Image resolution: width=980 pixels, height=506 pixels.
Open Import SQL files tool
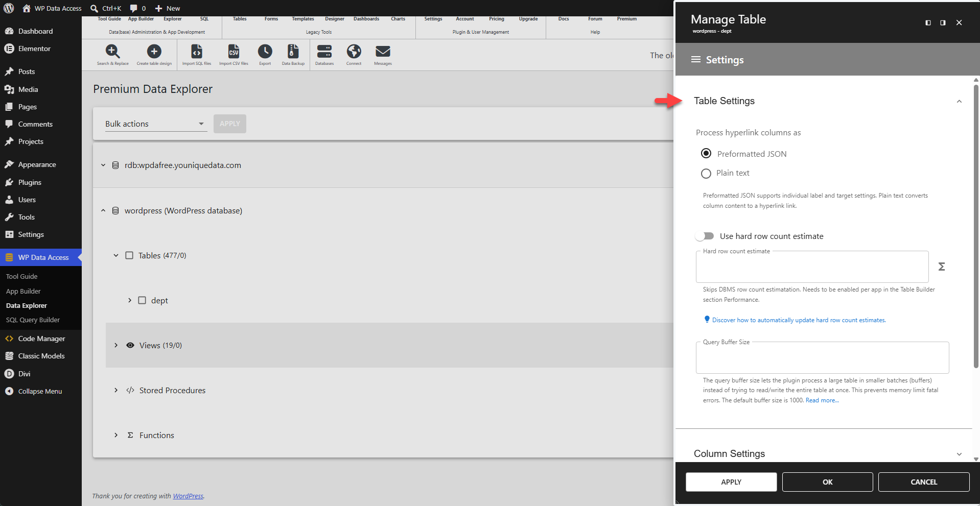coord(197,55)
